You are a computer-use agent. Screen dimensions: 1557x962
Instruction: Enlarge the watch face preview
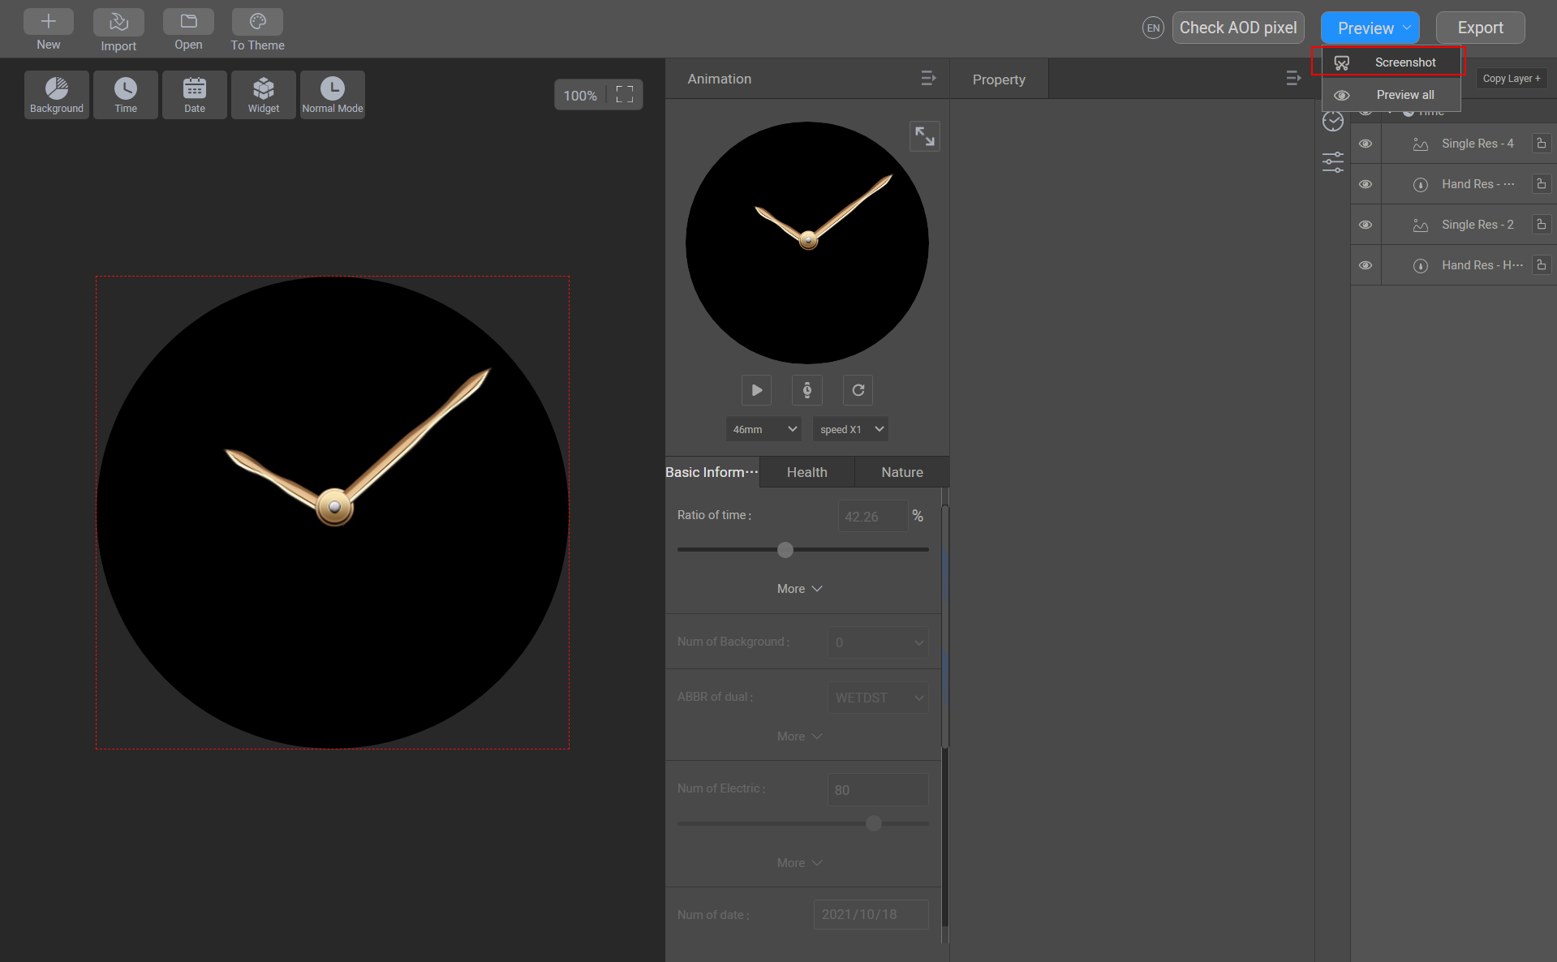pos(924,135)
